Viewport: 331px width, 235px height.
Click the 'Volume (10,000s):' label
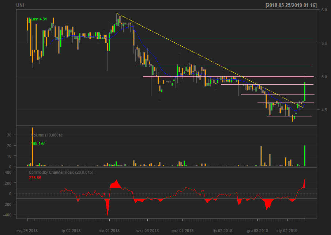(x=47, y=135)
